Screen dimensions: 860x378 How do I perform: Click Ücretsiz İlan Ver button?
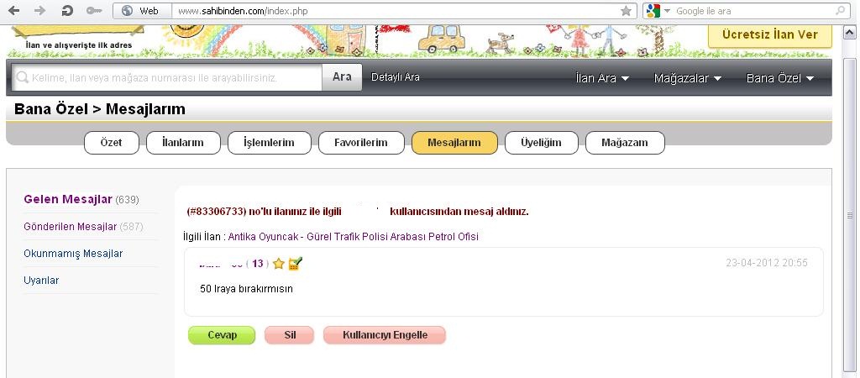(769, 35)
